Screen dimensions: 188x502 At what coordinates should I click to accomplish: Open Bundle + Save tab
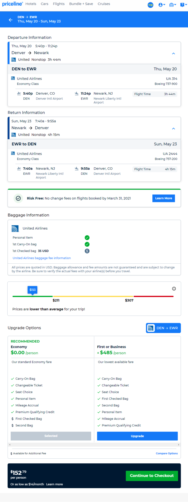(81, 4)
